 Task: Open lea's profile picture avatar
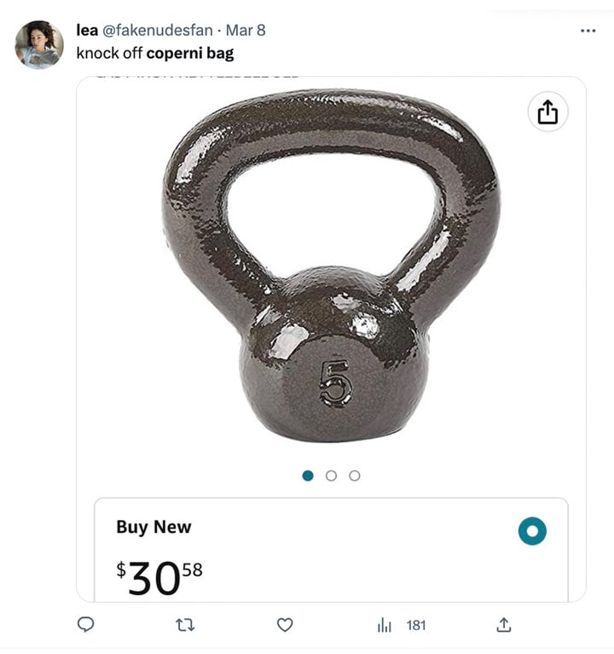pyautogui.click(x=39, y=44)
